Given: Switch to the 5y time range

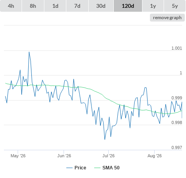Looking at the screenshot, I should click(x=175, y=6).
